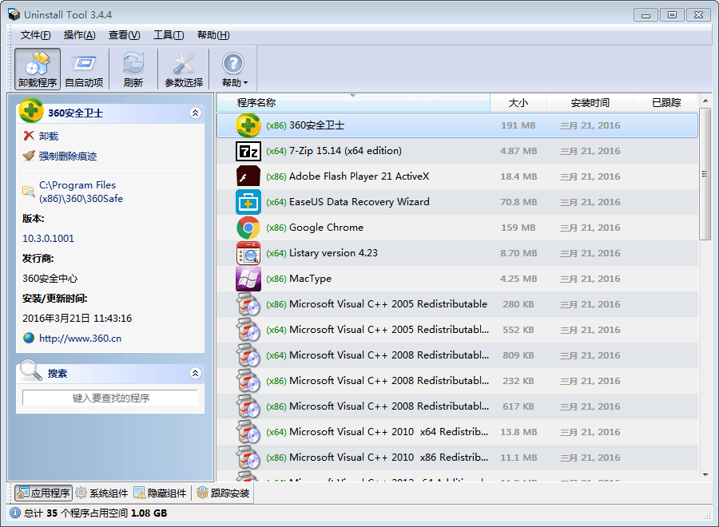This screenshot has width=719, height=527.
Task: Select the Adobe Flash Player icon
Action: click(x=248, y=176)
